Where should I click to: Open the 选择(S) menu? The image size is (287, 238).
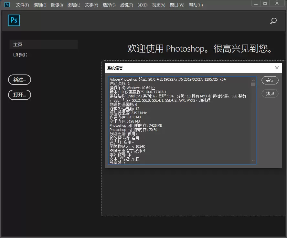[109, 5]
